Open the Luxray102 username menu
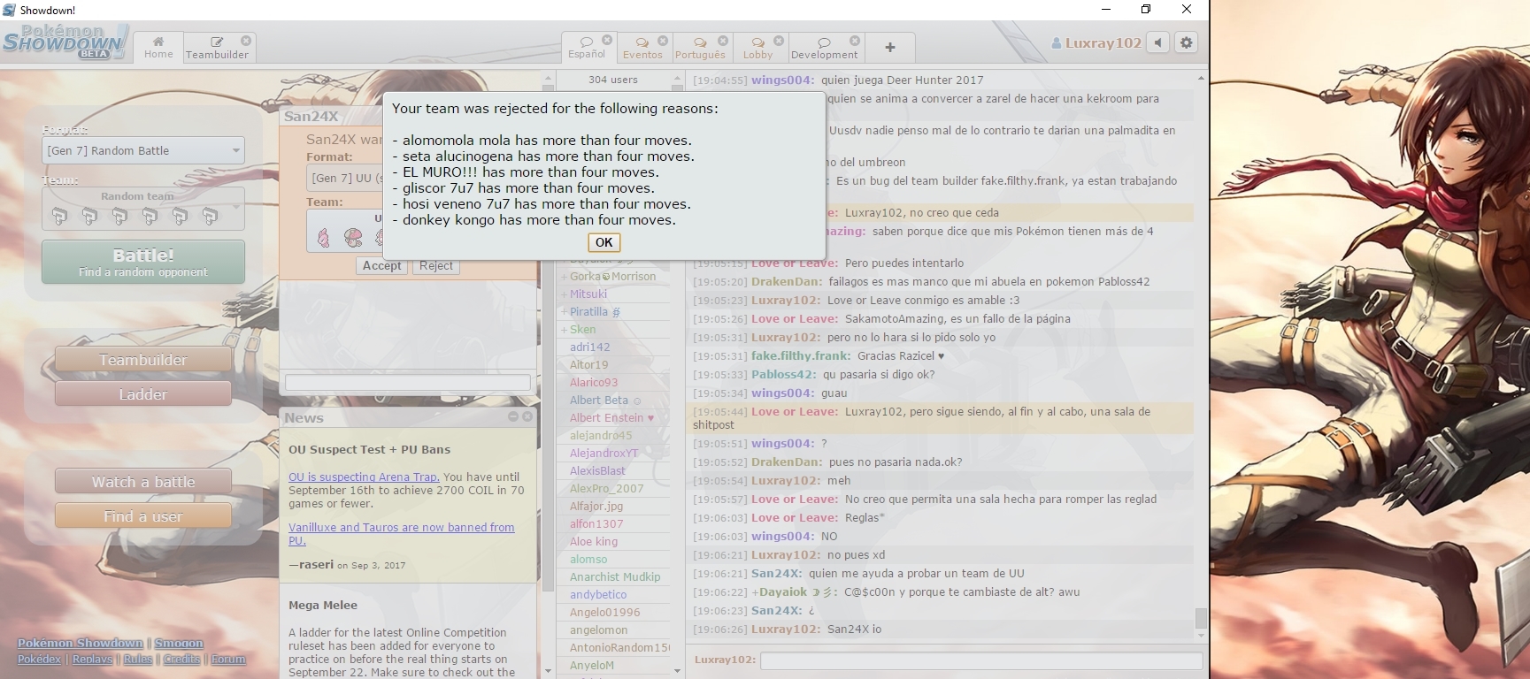Screen dimensions: 1530x679 coord(1096,42)
